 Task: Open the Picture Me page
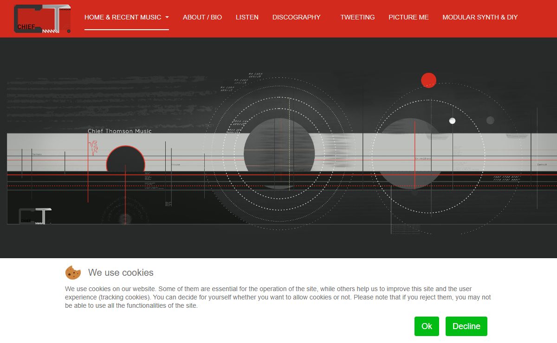(x=408, y=17)
